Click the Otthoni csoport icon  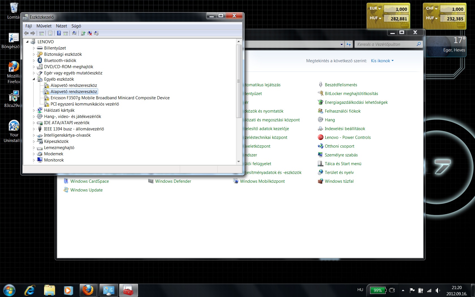tap(320, 146)
